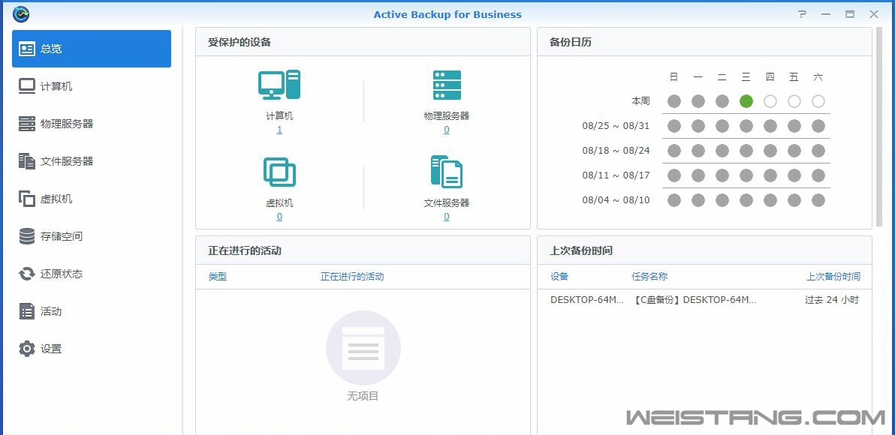This screenshot has width=895, height=435.
Task: Click the green backup dot for this week
Action: (746, 101)
